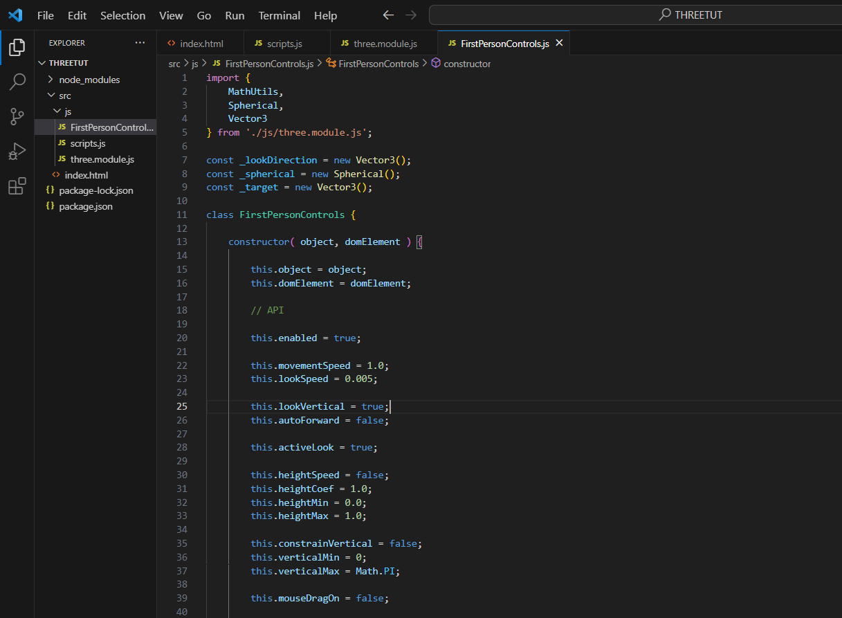Close the FirstPersonControls.js tab
This screenshot has width=842, height=618.
559,43
